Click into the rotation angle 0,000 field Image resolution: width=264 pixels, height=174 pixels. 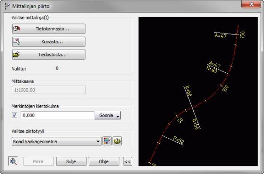pos(58,115)
